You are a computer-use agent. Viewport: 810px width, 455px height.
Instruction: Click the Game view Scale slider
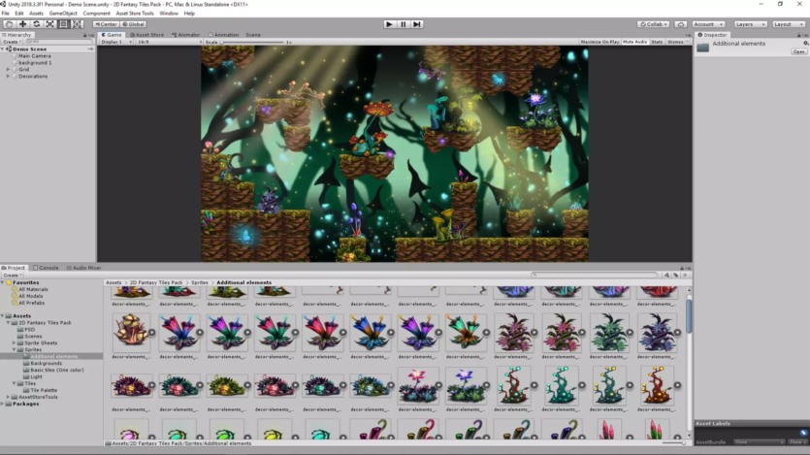(252, 42)
